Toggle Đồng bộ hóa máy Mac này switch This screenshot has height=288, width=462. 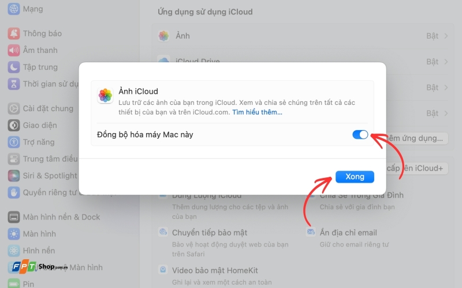point(360,135)
